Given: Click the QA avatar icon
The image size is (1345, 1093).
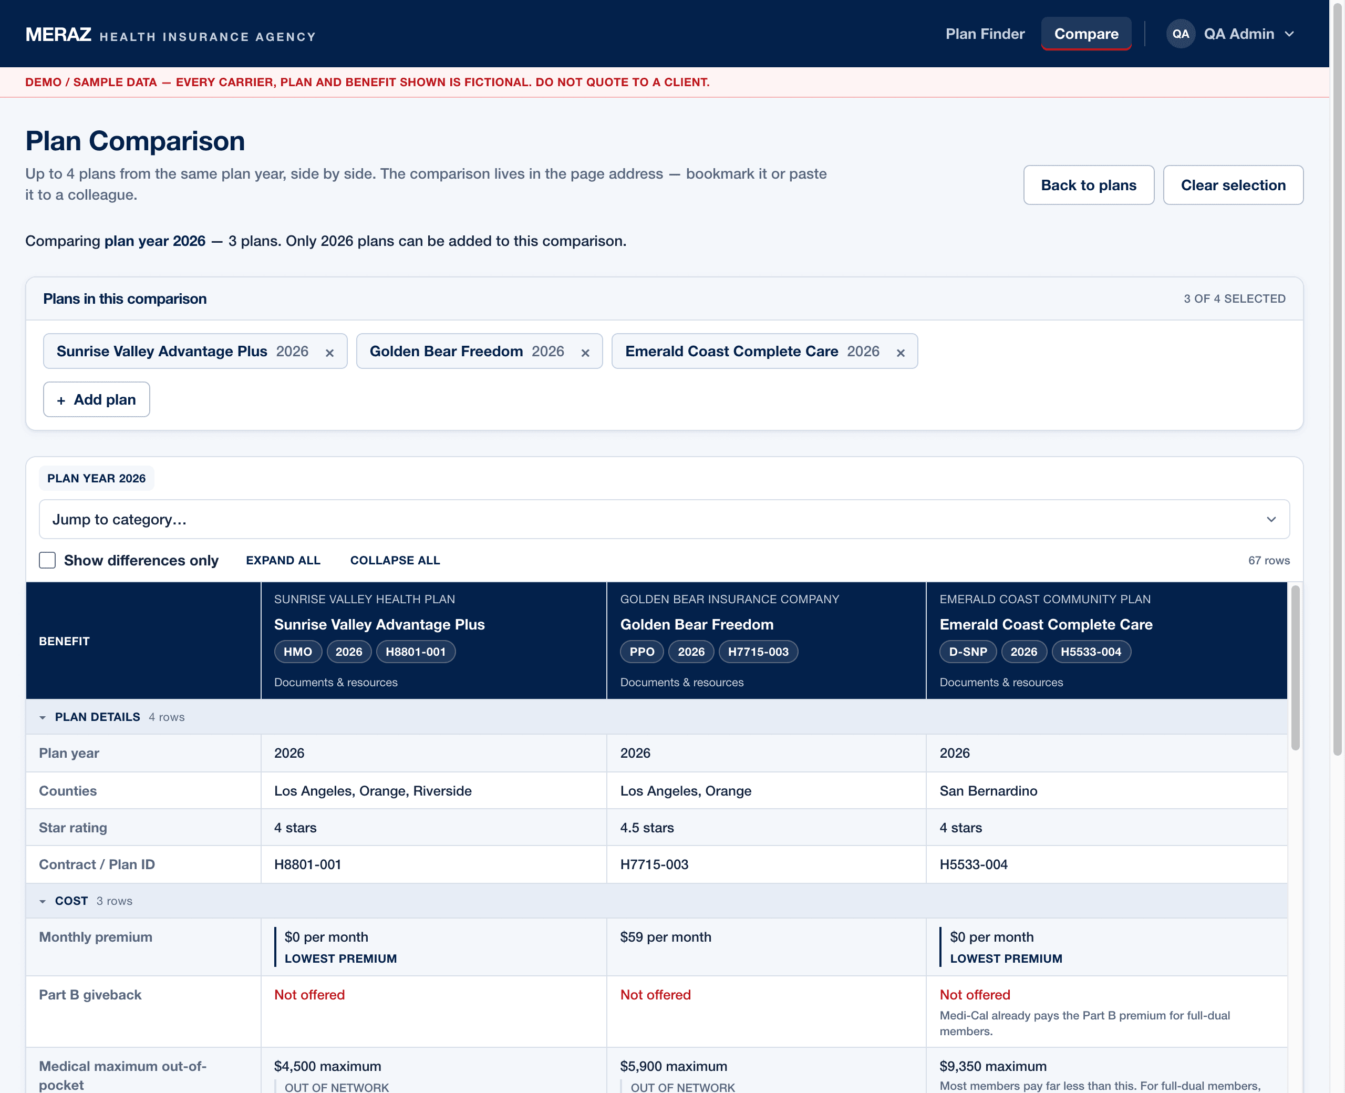Looking at the screenshot, I should (1181, 34).
